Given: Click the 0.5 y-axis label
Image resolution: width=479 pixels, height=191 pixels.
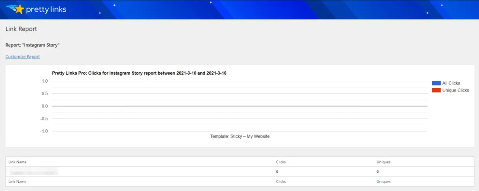Looking at the screenshot, I should point(44,94).
